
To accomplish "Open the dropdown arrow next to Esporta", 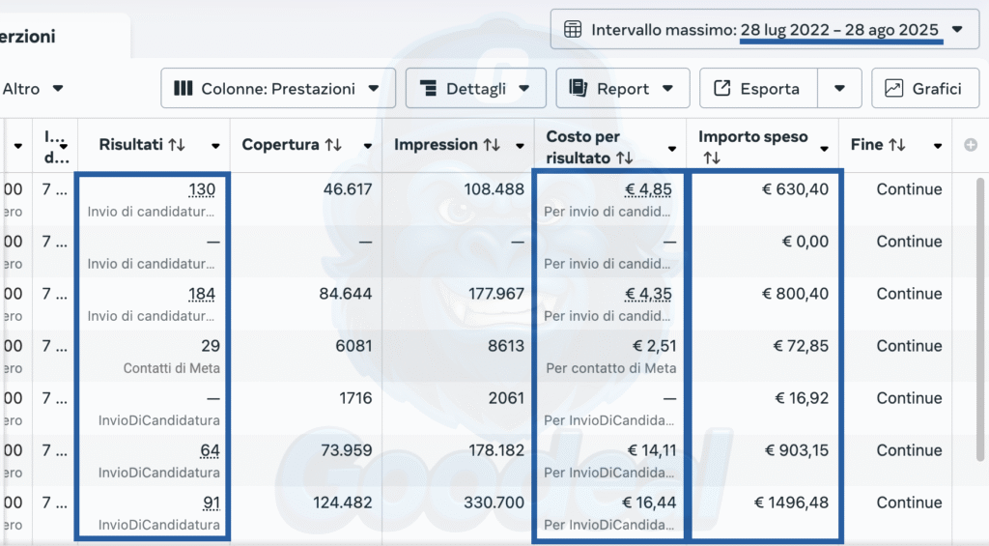I will 840,89.
